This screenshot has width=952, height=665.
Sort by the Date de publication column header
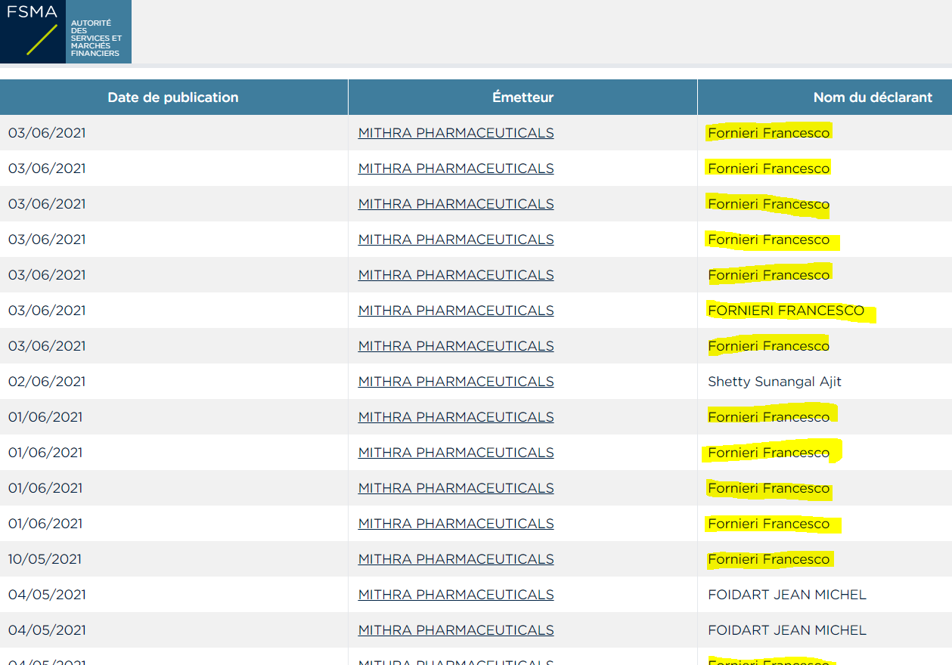tap(173, 97)
